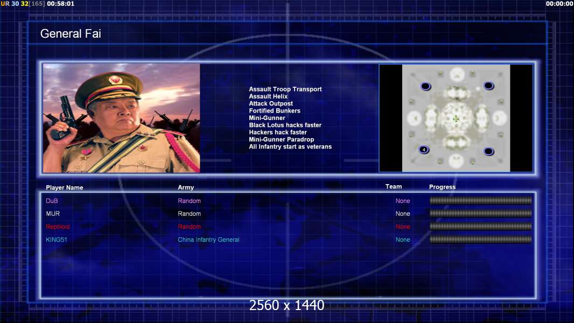The height and width of the screenshot is (323, 574).
Task: Click DuB's loading progress bar
Action: (481, 200)
